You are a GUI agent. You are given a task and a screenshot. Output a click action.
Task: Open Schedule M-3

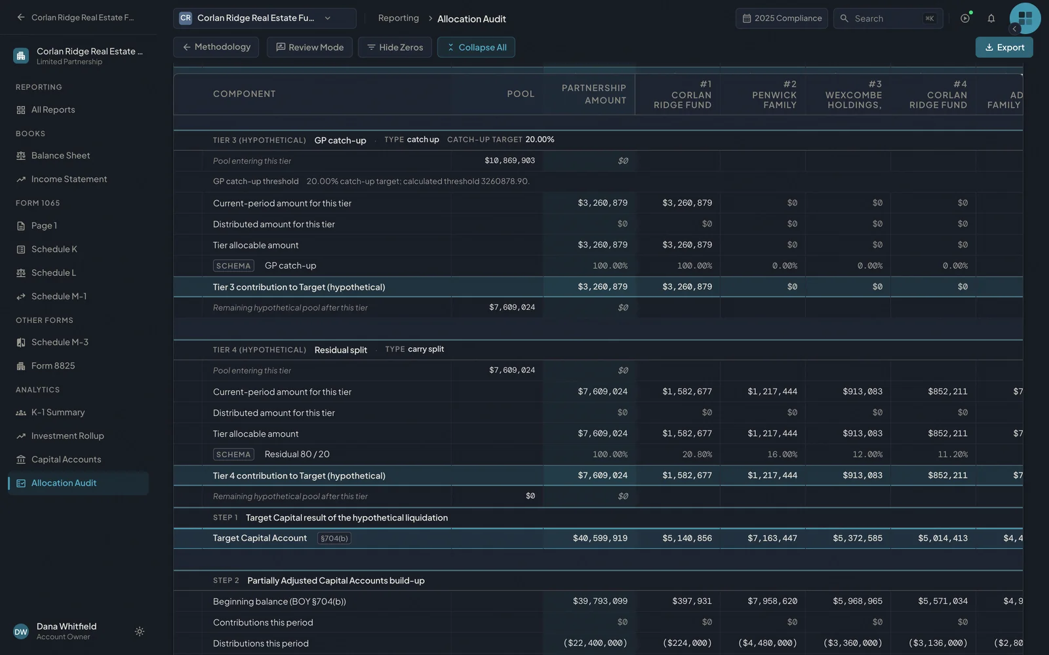pos(79,342)
